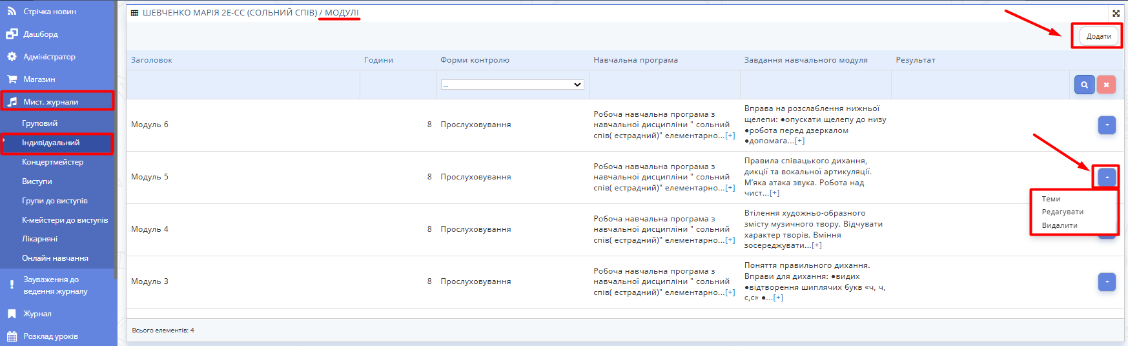
Task: Collapse the actions dropdown for Модуль 5
Action: click(x=1107, y=177)
